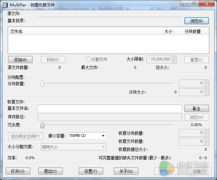Screen dimensions: 217x180
Task: Click the 分块数量 numeric input field
Action: coord(191,83)
